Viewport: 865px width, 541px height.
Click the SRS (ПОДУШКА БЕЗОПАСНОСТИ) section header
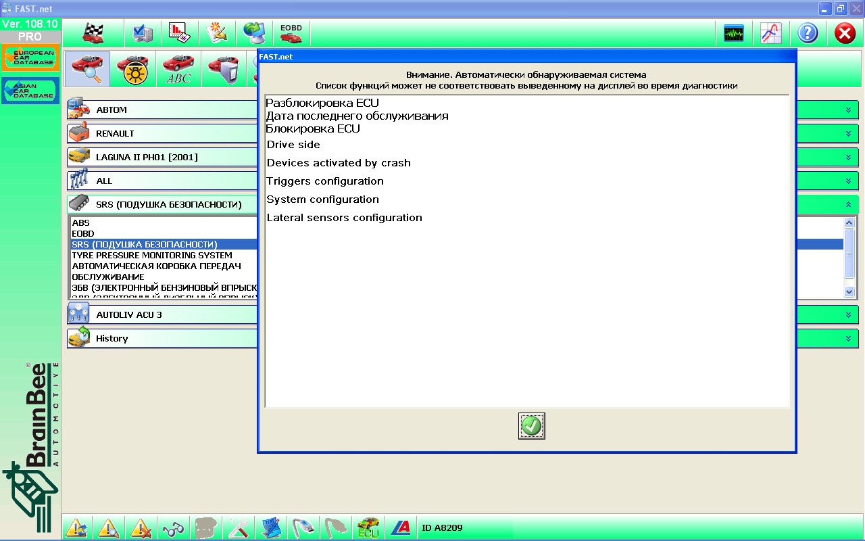click(162, 204)
